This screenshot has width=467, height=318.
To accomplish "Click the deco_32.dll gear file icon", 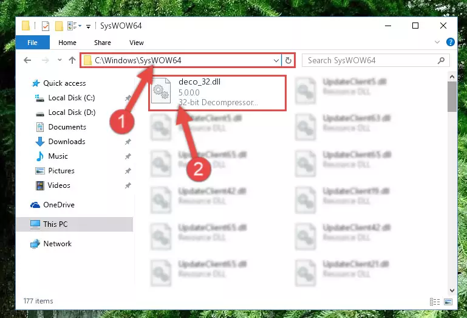I will click(161, 91).
